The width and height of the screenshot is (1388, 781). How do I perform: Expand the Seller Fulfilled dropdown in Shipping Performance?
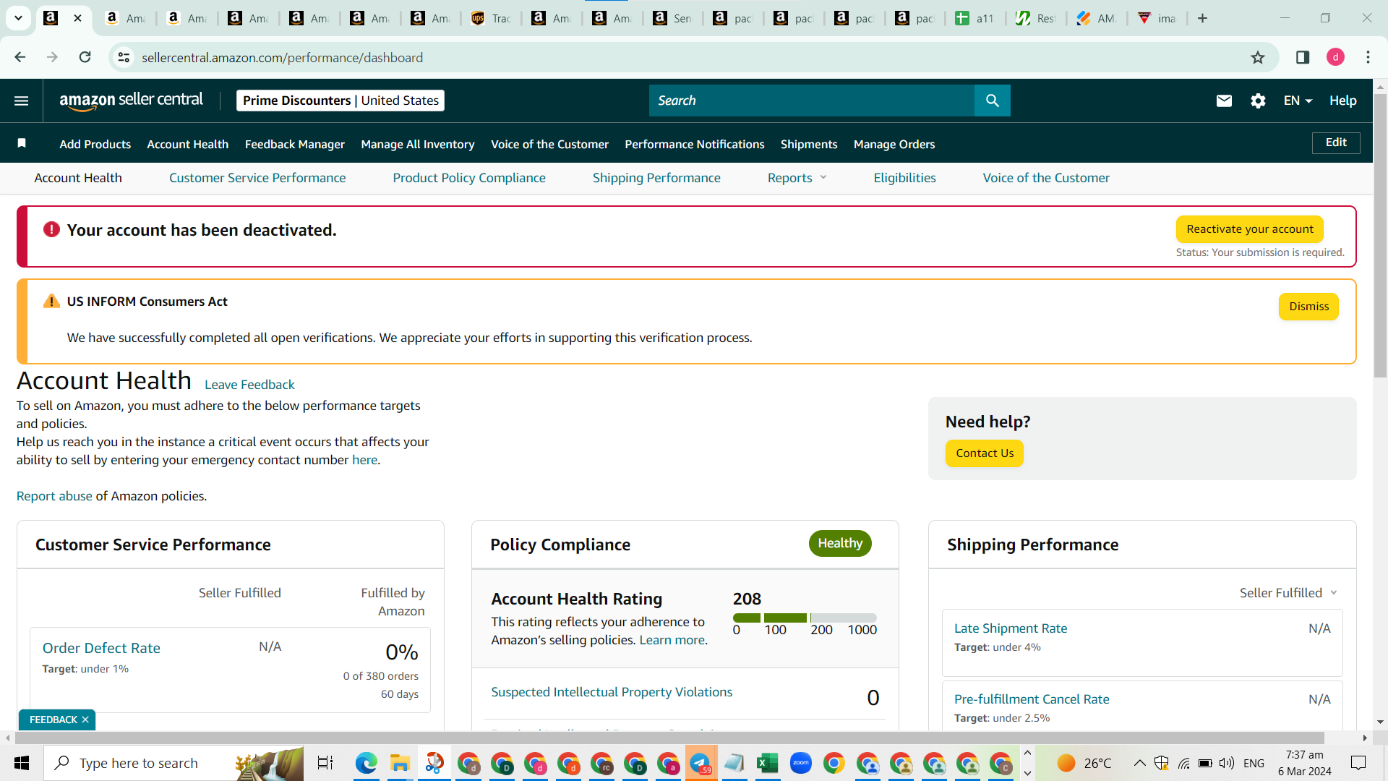[x=1288, y=593]
